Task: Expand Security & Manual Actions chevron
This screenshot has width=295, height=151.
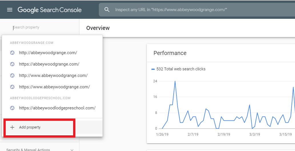Action: pyautogui.click(x=72, y=150)
